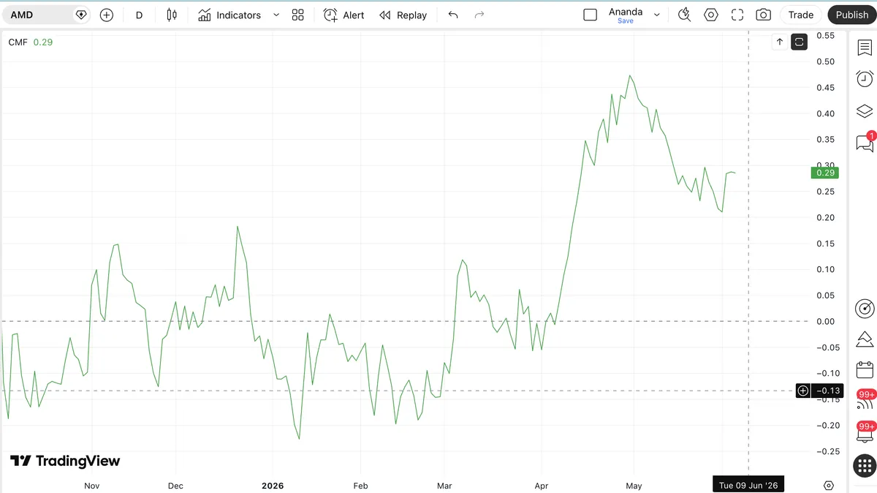Expand the indicators favorites chevron
The width and height of the screenshot is (877, 493).
(x=276, y=15)
